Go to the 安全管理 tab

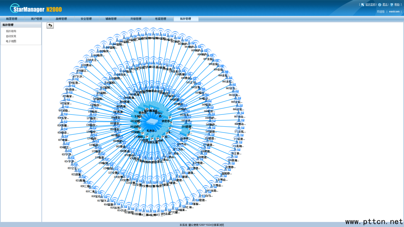[86, 19]
